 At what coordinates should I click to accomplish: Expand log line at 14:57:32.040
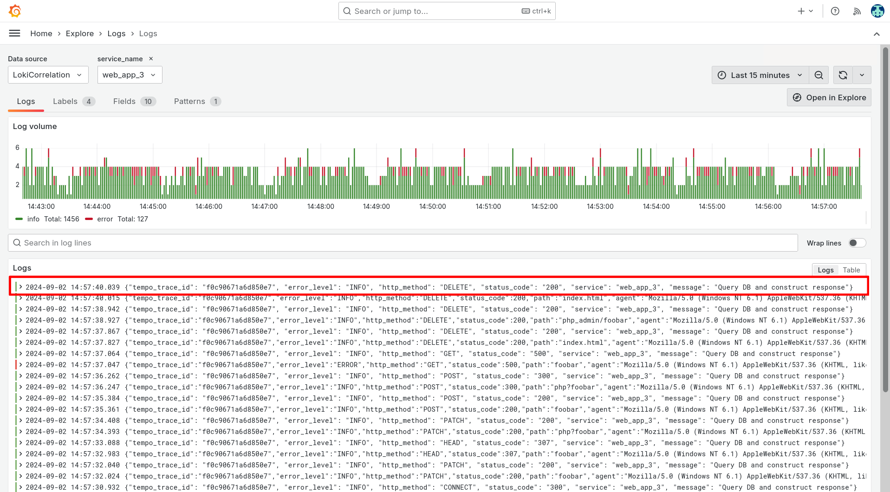(x=21, y=465)
